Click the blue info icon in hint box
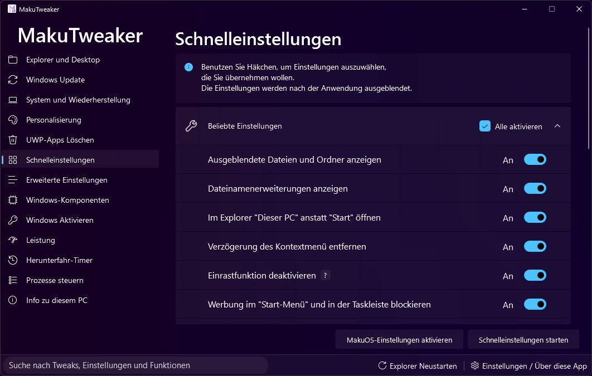592x376 pixels. (188, 67)
